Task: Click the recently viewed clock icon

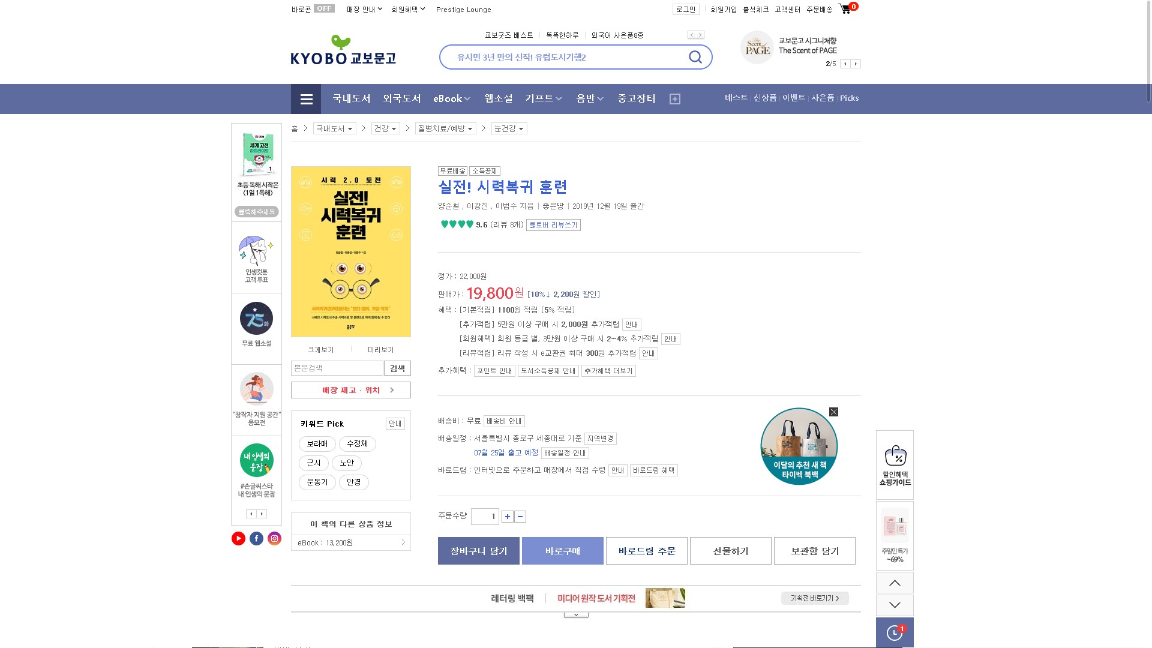Action: [894, 632]
